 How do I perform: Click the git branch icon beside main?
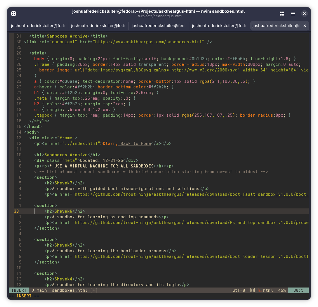click(33, 290)
